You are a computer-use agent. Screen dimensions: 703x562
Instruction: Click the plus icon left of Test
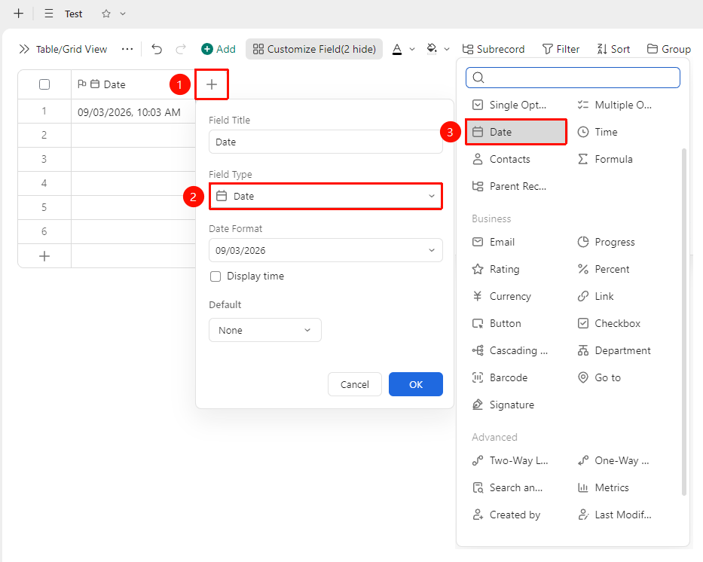pyautogui.click(x=18, y=14)
